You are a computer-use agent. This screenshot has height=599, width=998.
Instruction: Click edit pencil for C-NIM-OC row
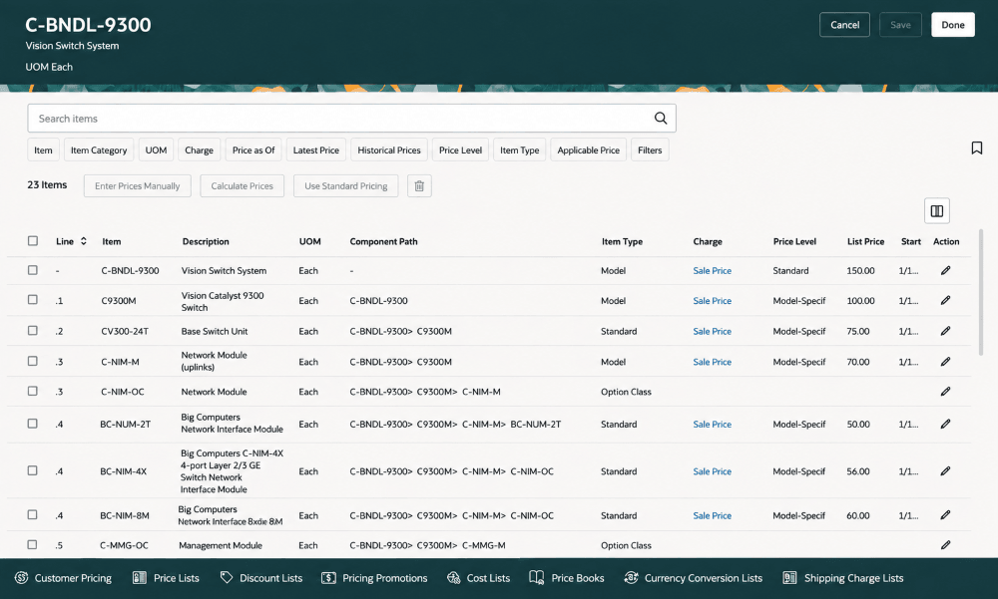click(x=946, y=392)
